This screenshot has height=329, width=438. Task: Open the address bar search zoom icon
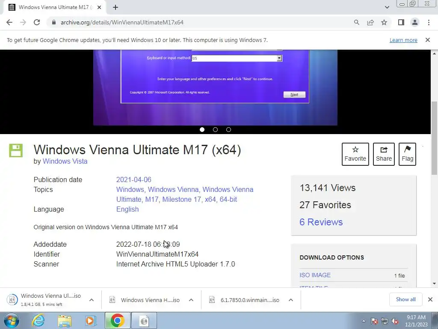[x=356, y=22]
